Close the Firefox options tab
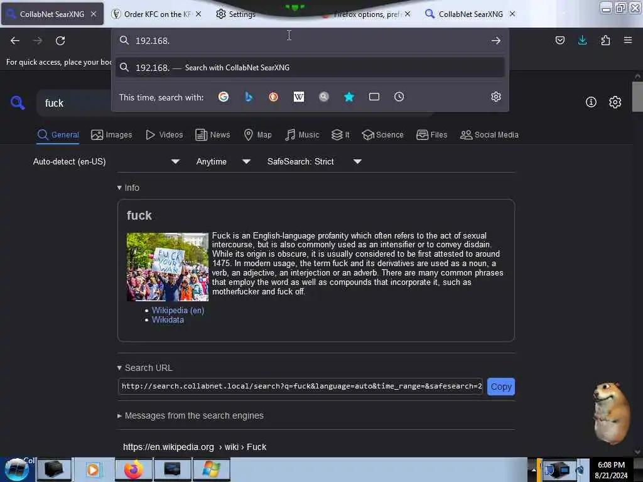Viewport: 643px width, 482px height. [407, 14]
